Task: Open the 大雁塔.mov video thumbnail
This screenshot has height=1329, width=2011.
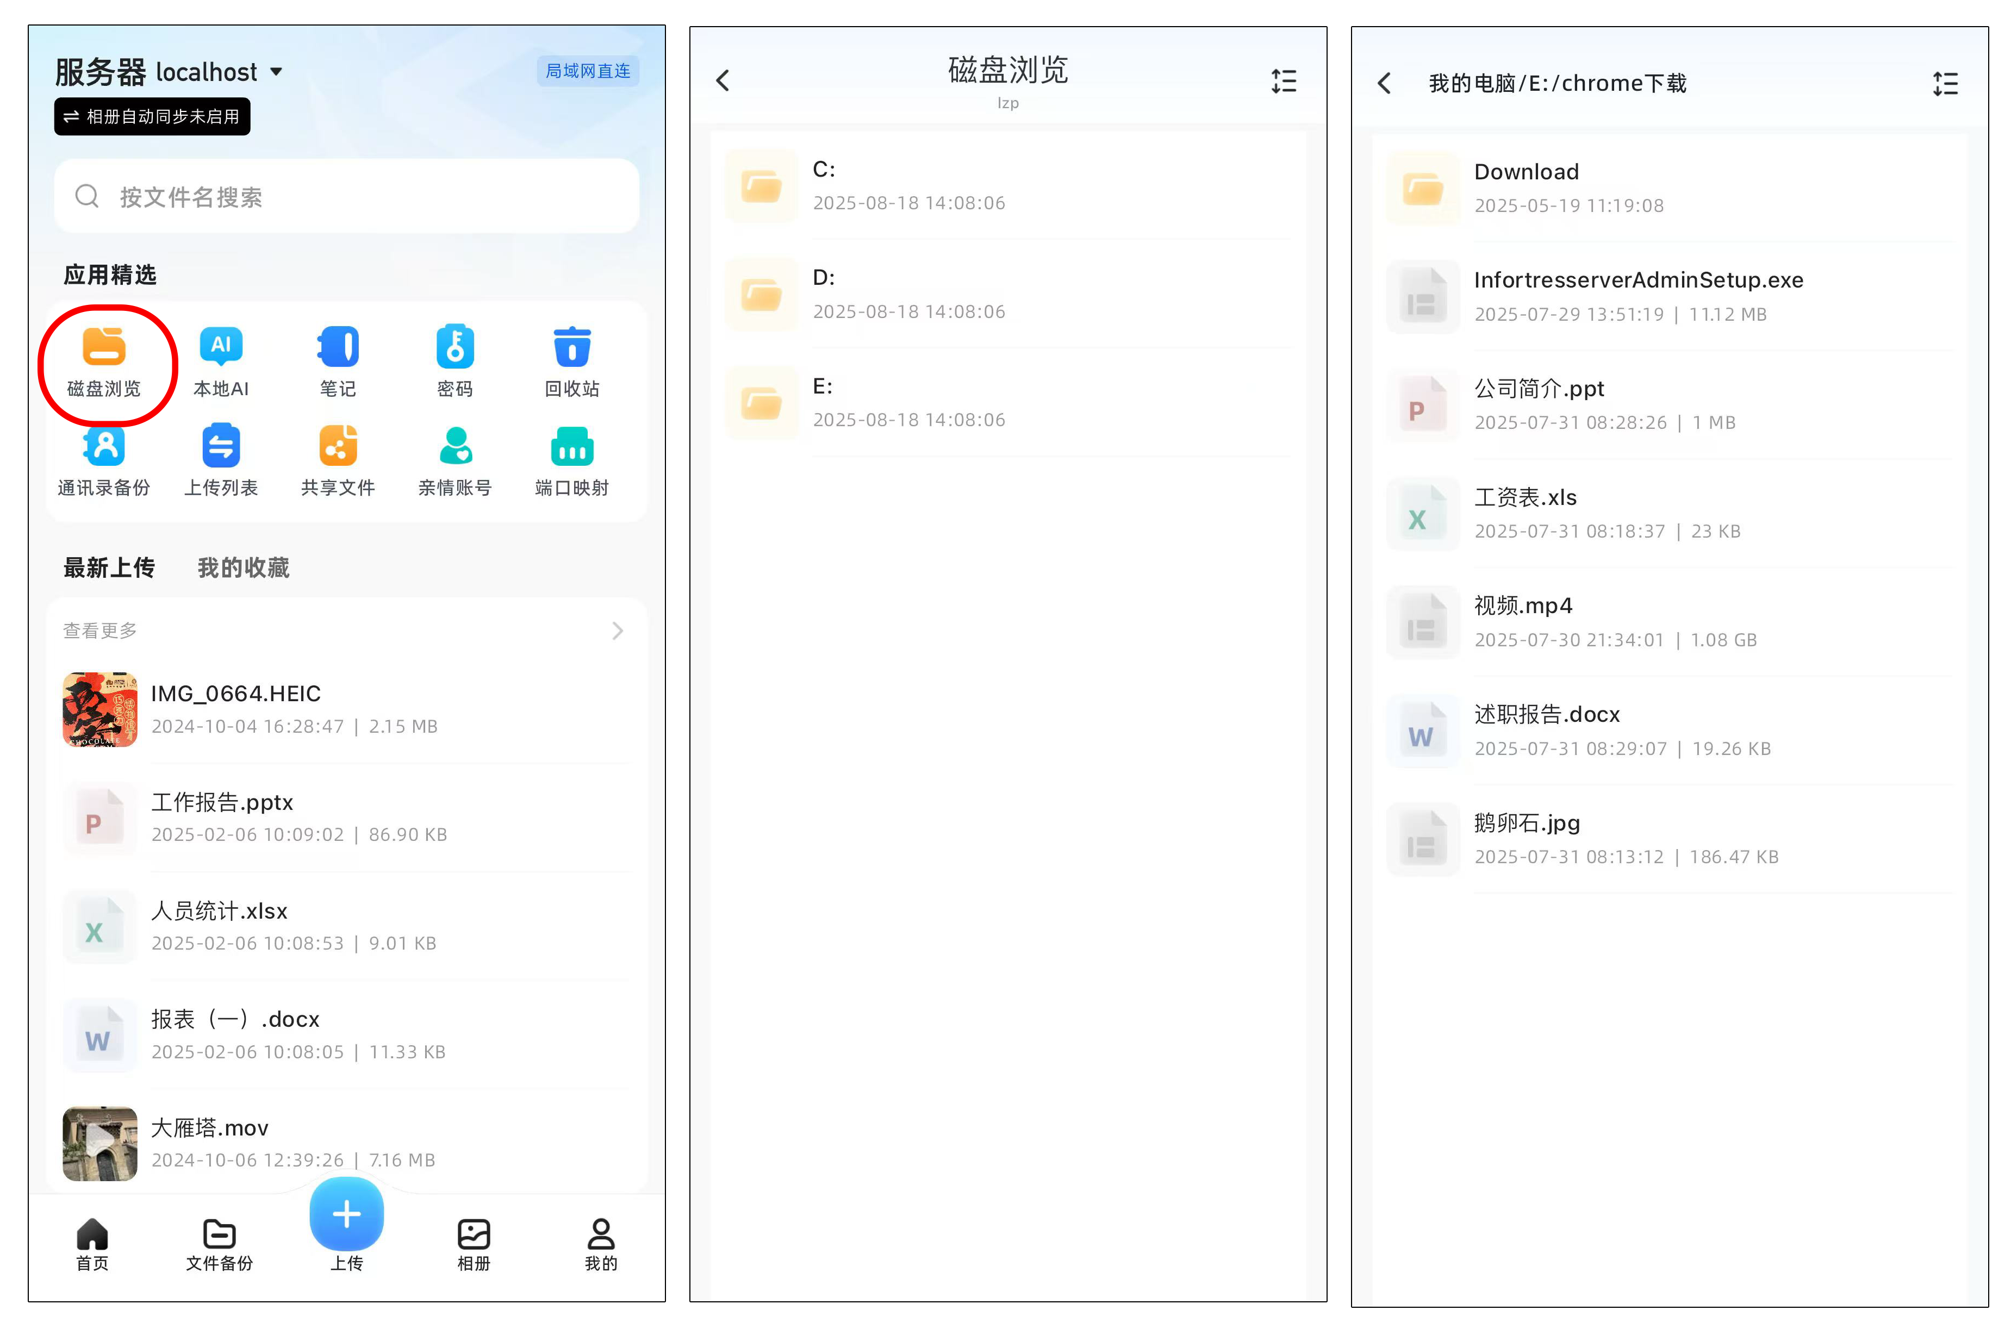Action: (x=100, y=1143)
